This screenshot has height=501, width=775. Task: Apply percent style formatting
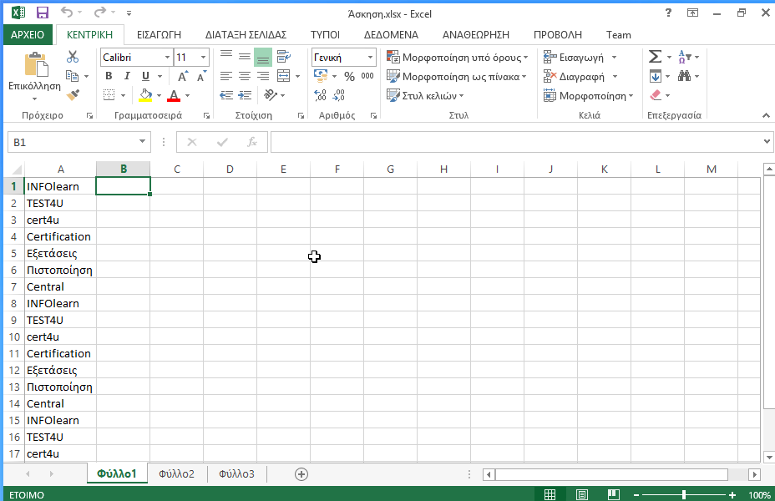(349, 76)
